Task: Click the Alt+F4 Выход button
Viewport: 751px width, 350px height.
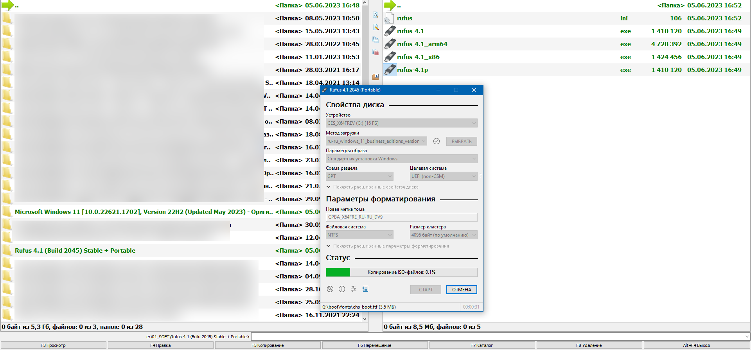Action: [696, 345]
